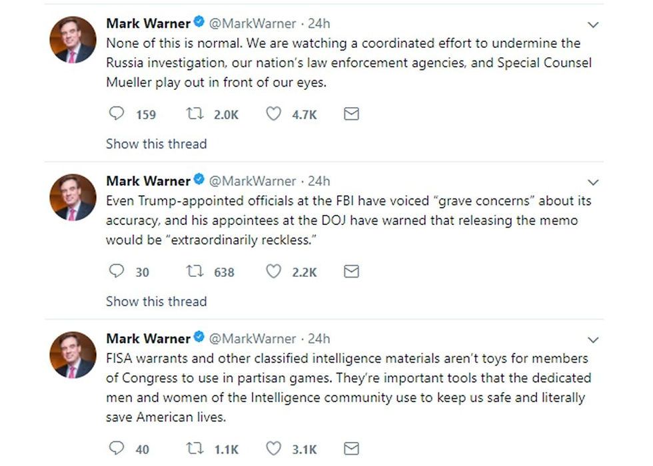Click the @MarkWarner handle on second tweet
The width and height of the screenshot is (653, 466).
point(253,181)
